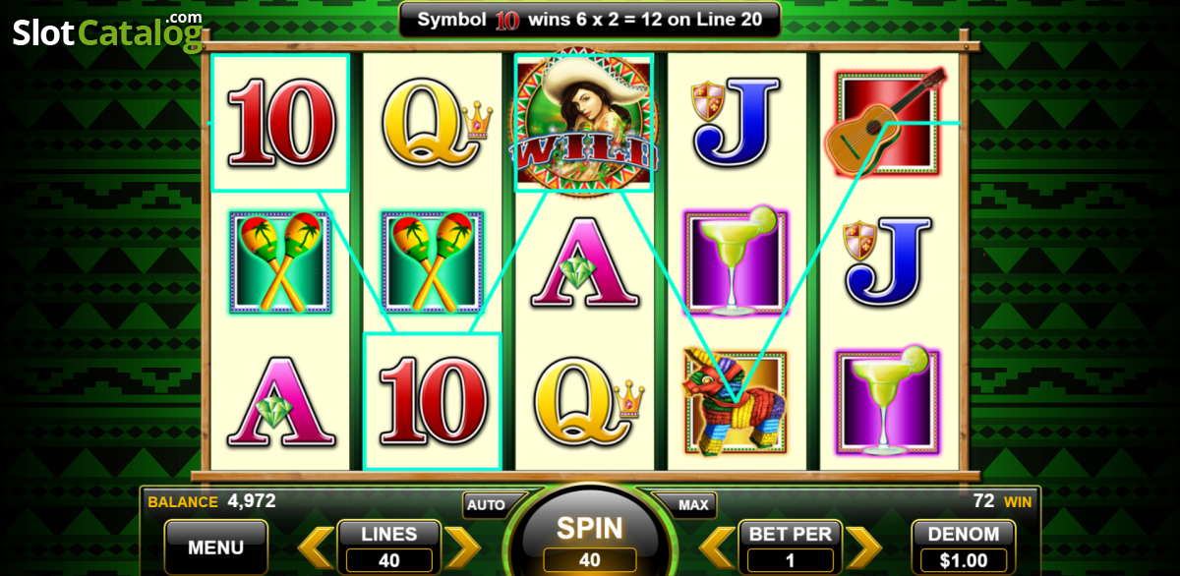Open the MENU

pos(215,547)
